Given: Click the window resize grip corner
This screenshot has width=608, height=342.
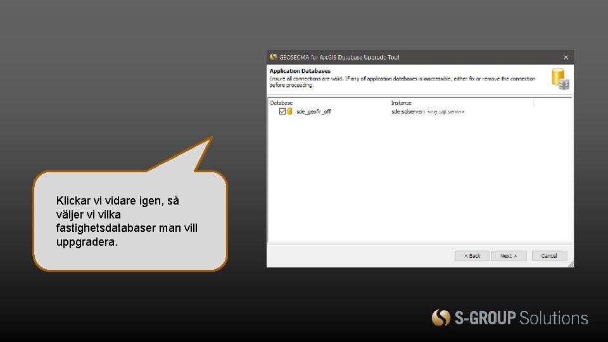Looking at the screenshot, I should (x=571, y=265).
